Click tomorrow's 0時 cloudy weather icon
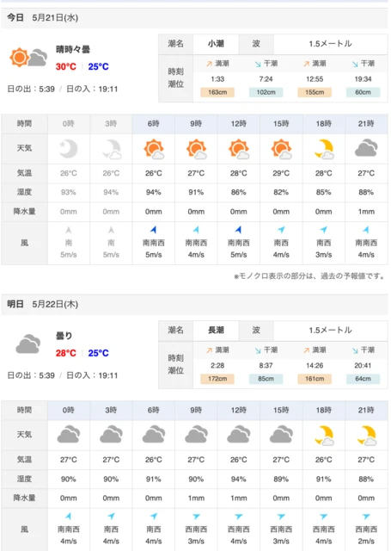This screenshot has width=391, height=551. (x=69, y=434)
